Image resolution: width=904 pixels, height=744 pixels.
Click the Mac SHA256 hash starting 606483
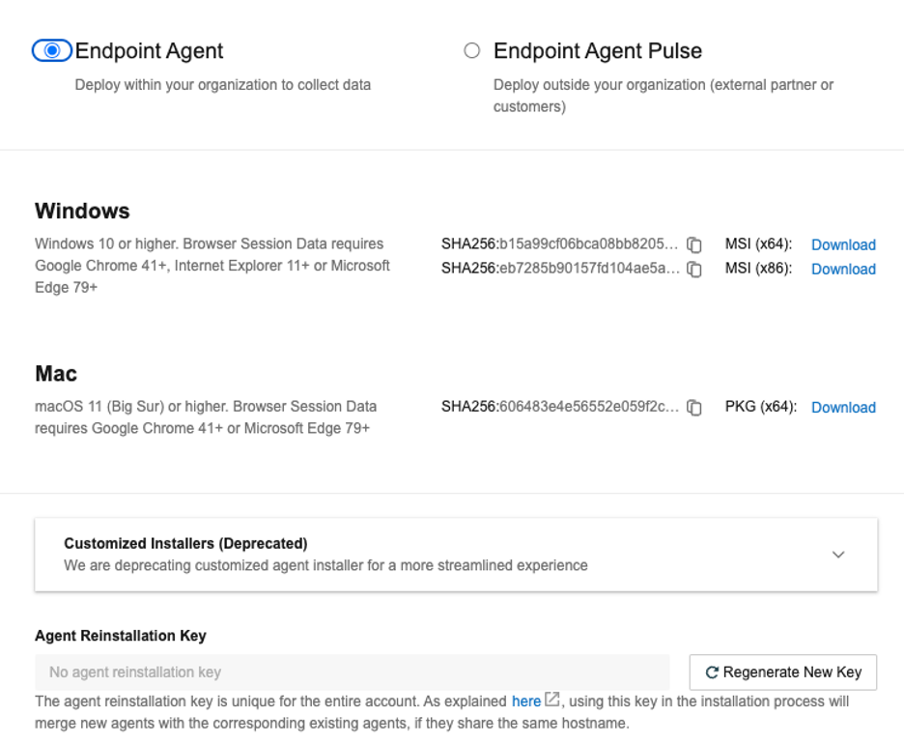(588, 407)
